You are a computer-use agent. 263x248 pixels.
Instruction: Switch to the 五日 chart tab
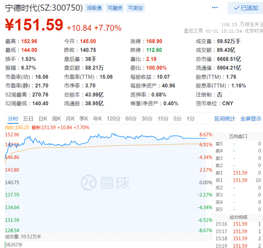click(28, 119)
